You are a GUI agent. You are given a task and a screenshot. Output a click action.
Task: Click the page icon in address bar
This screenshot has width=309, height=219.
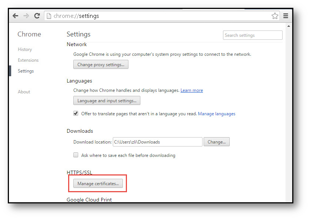(48, 16)
